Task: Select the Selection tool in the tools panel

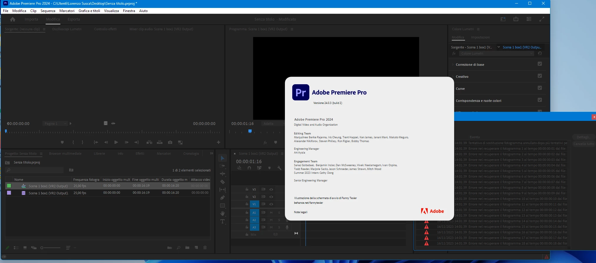Action: pyautogui.click(x=223, y=158)
